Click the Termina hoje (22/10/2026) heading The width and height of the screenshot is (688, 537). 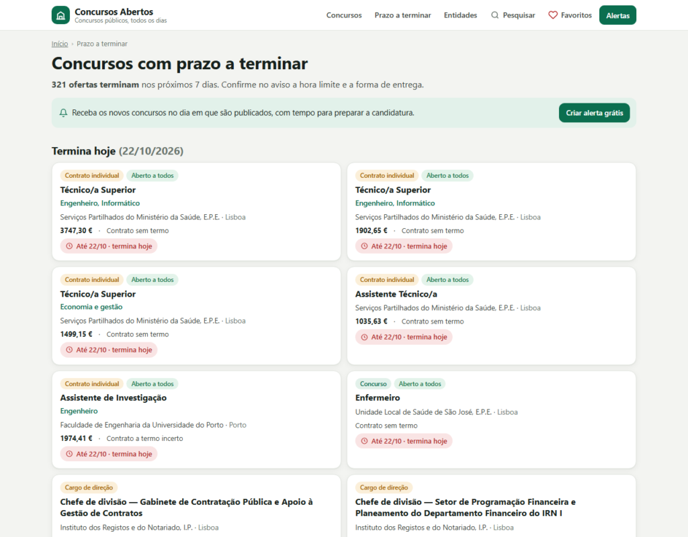(x=118, y=151)
